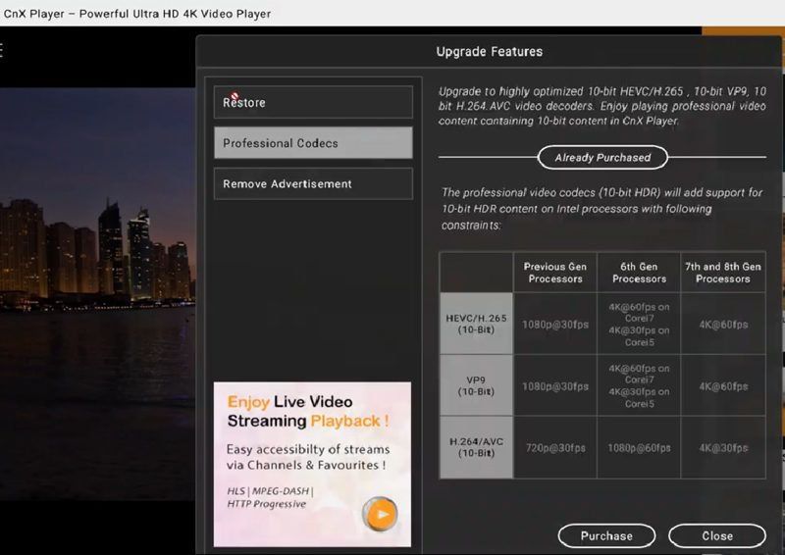
Task: Click the Upgrade Features dialog title
Action: (x=489, y=51)
